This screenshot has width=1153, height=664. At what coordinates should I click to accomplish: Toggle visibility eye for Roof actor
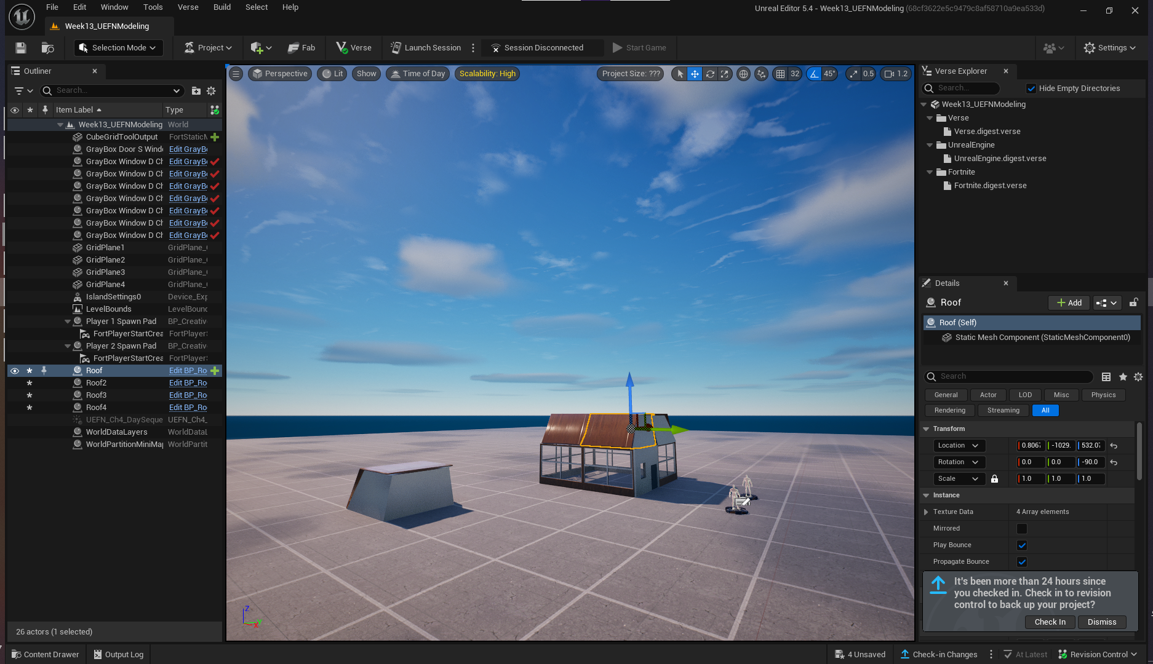(x=14, y=371)
